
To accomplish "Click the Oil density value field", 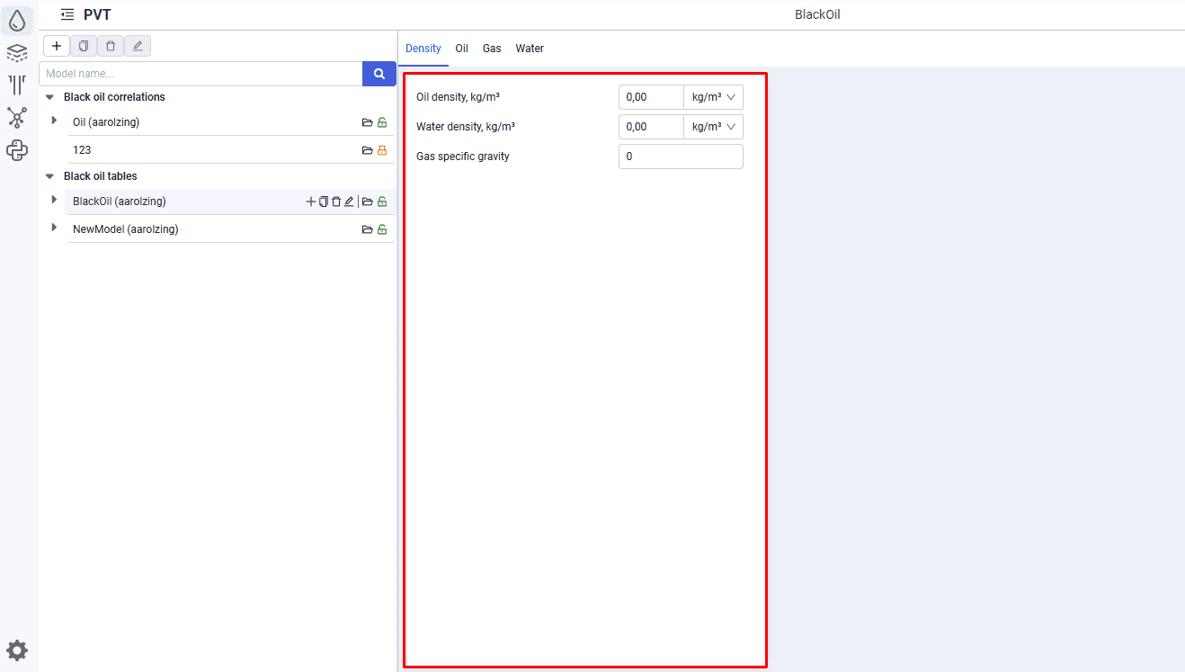I will click(651, 97).
